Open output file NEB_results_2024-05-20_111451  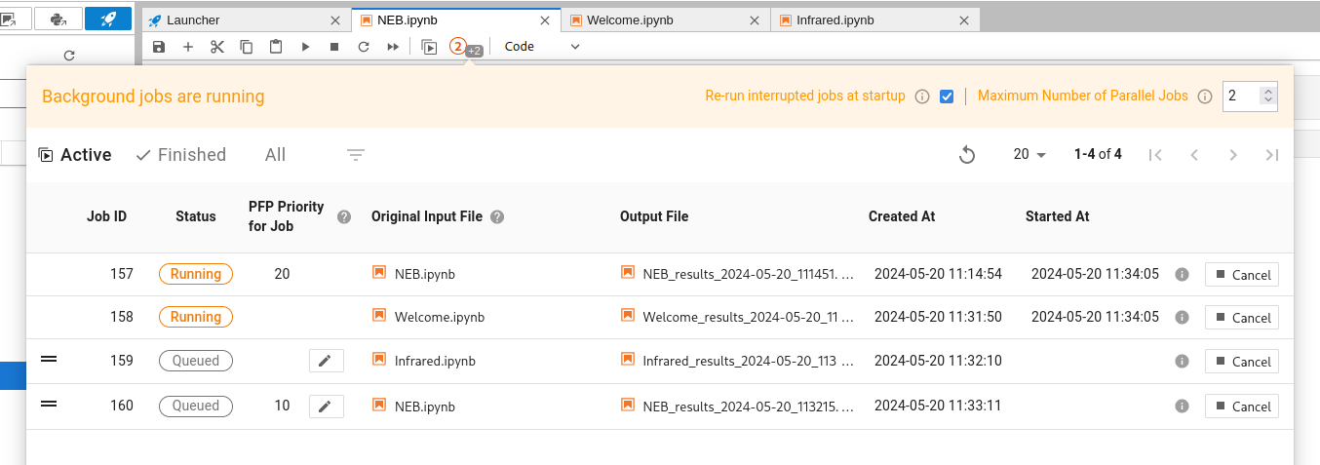tap(738, 274)
